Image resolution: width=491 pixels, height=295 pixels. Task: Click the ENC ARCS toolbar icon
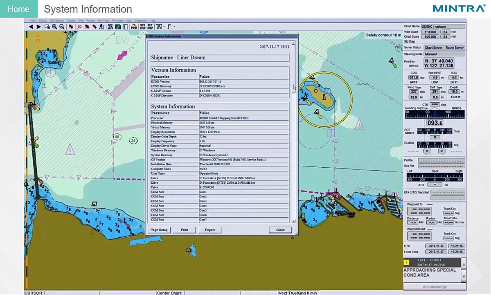110,27
